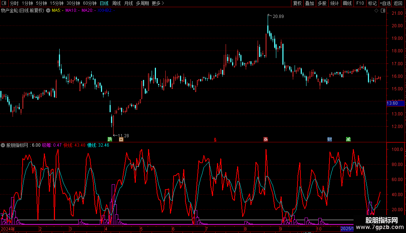Click month 7 on the time axis
Viewport: 406px width, 233px height.
pyautogui.click(x=207, y=229)
